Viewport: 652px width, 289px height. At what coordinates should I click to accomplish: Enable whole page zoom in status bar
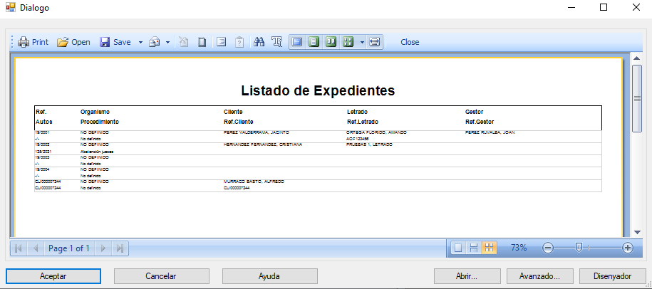point(458,248)
